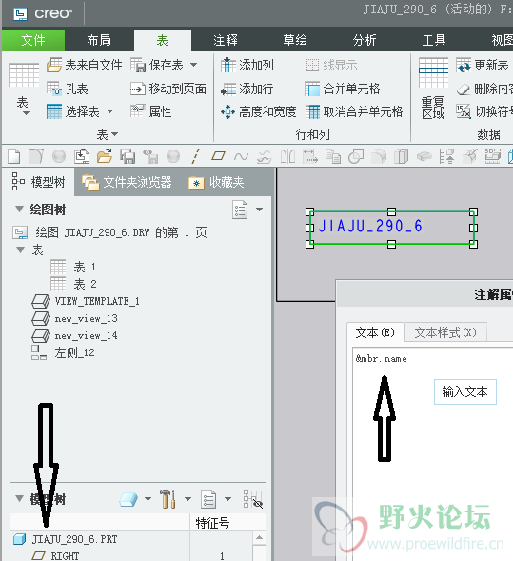Collapse the 绘图树 drawing tree section
The image size is (513, 561).
(x=19, y=209)
